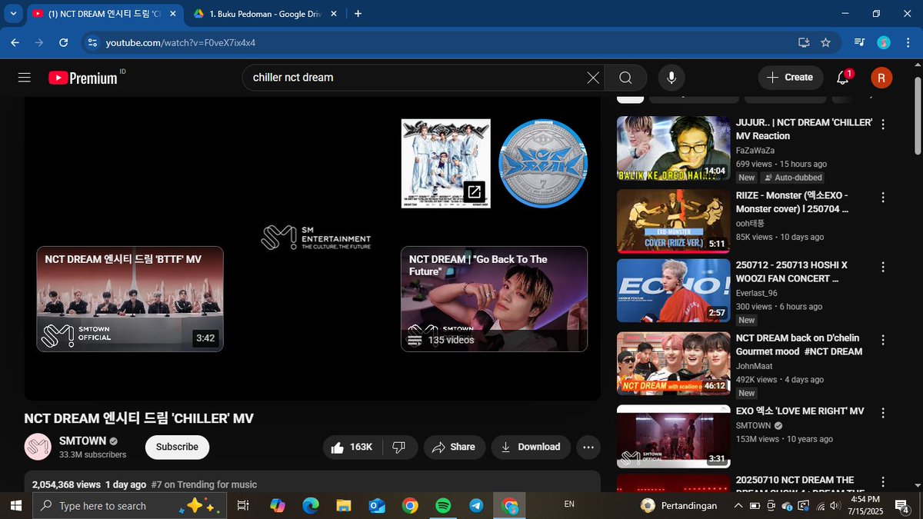Open options for D'chelin Gourmet video
The height and width of the screenshot is (519, 923).
[x=883, y=339]
